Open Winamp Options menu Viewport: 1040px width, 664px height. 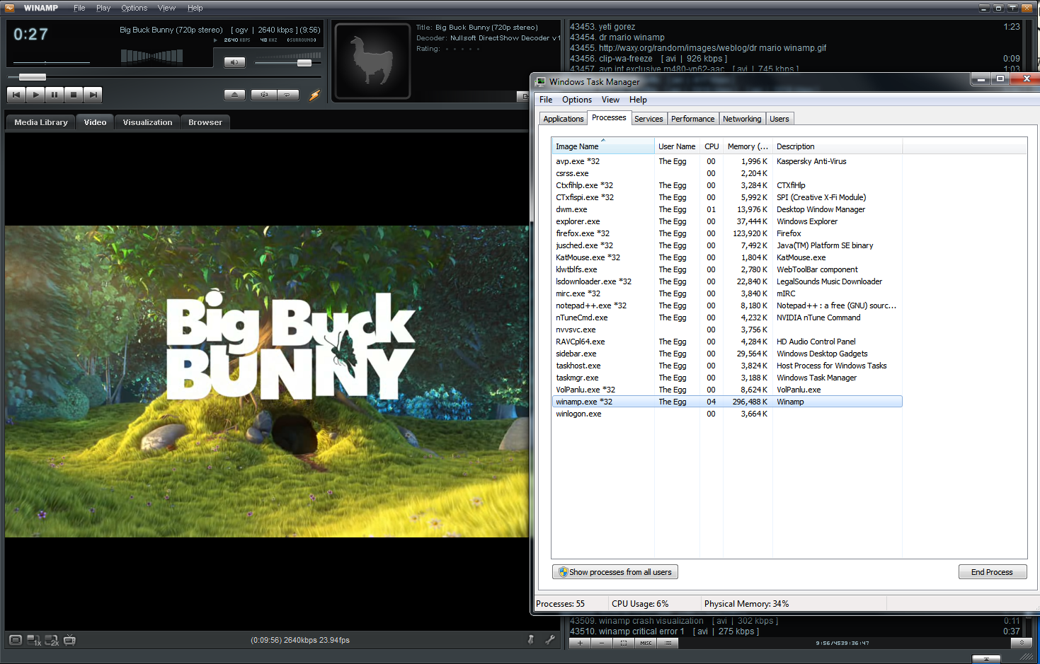pyautogui.click(x=134, y=8)
